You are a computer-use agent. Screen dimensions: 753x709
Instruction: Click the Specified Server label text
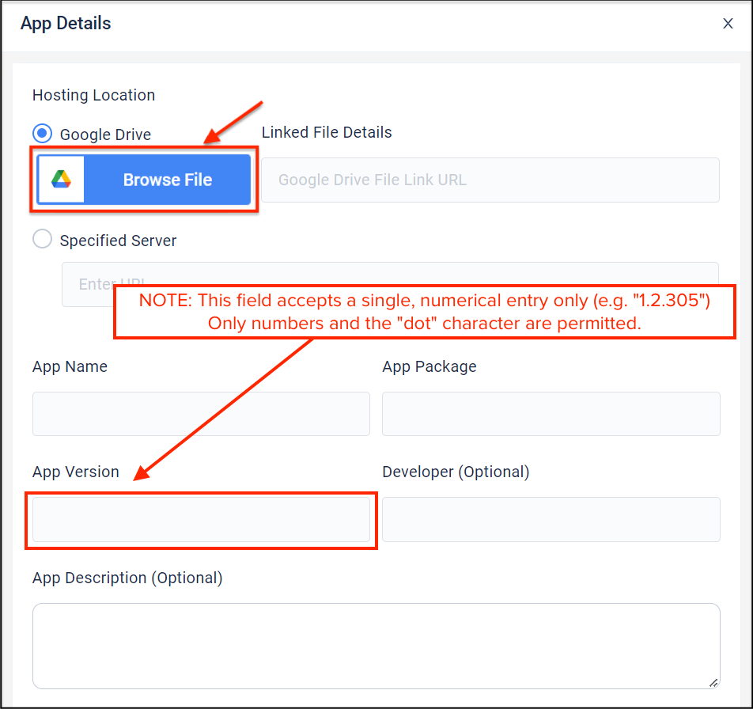tap(118, 241)
